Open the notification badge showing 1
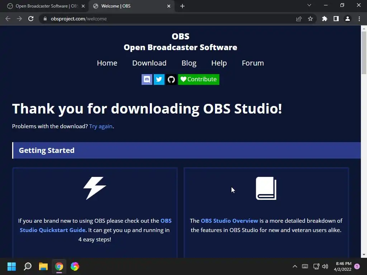Viewport: 367px width, 275px height. (x=357, y=266)
